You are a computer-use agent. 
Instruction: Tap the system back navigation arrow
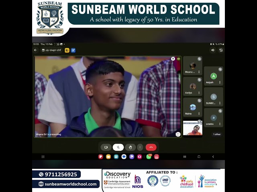click(213, 157)
